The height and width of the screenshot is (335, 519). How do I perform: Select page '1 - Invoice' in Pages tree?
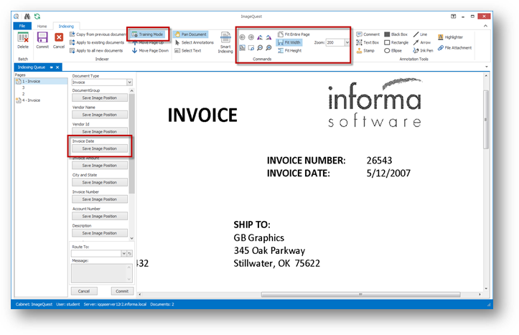(x=41, y=81)
